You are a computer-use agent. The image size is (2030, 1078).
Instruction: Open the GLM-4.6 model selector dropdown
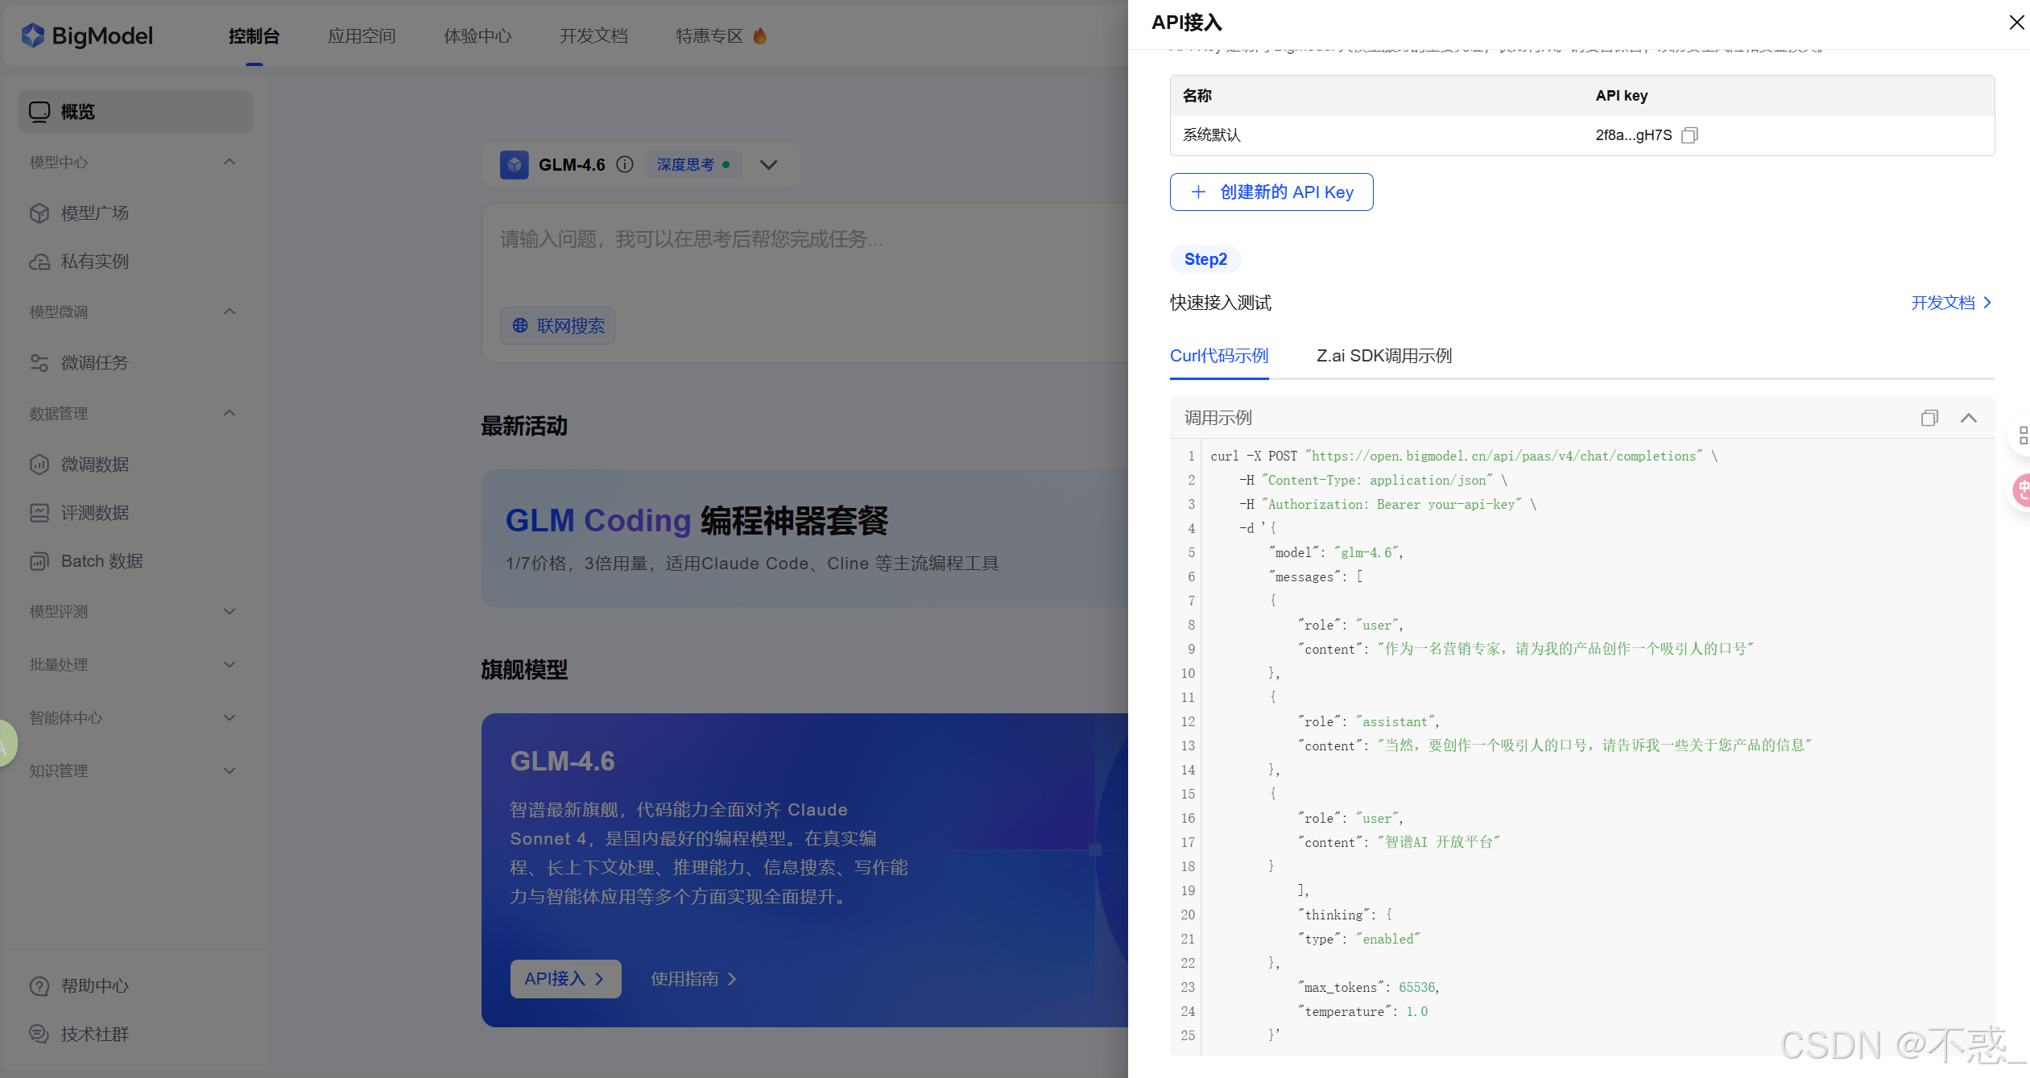(x=768, y=164)
